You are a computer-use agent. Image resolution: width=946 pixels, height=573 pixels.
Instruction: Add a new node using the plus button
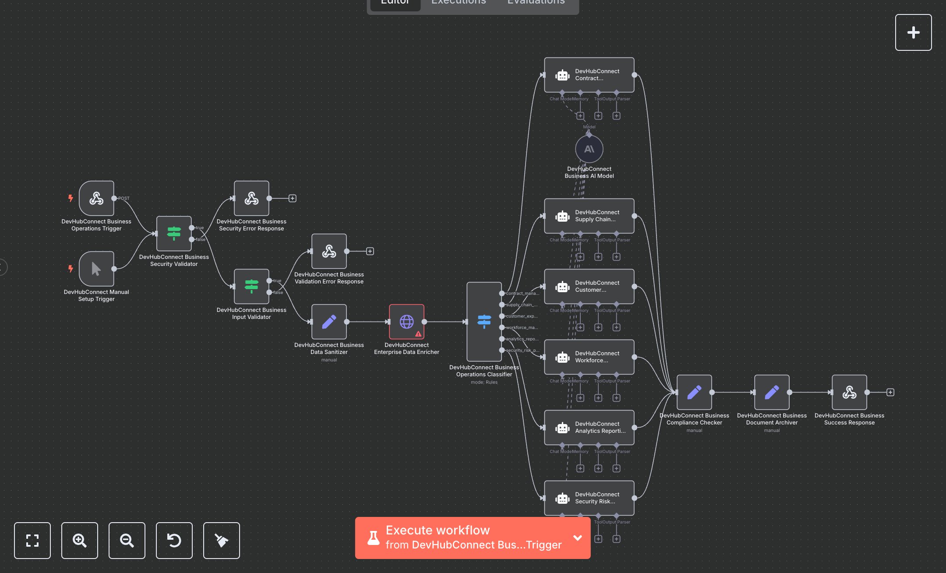pos(913,32)
